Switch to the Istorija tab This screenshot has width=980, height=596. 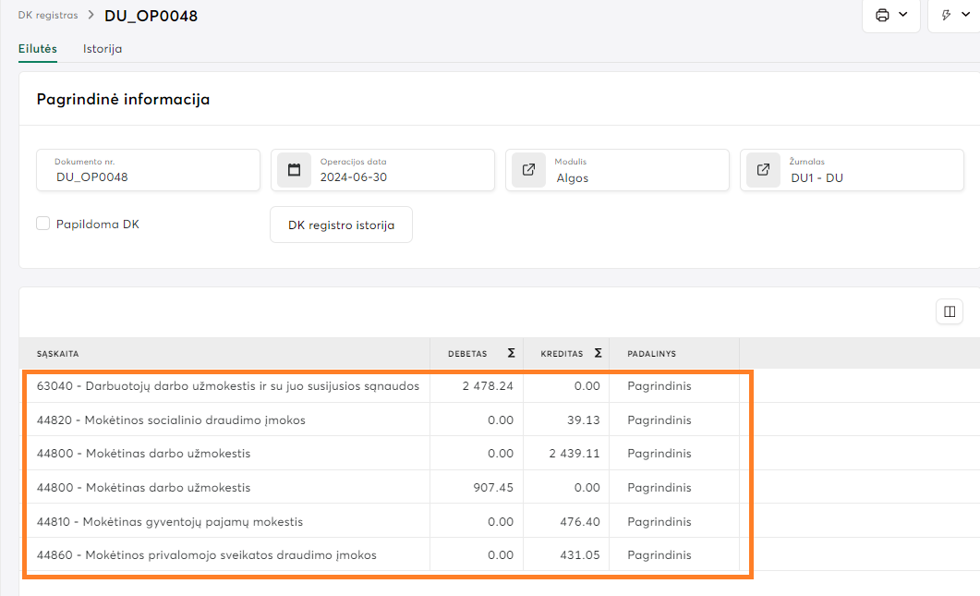(x=103, y=49)
